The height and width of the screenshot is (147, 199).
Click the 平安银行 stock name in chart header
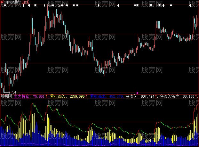[13, 2]
